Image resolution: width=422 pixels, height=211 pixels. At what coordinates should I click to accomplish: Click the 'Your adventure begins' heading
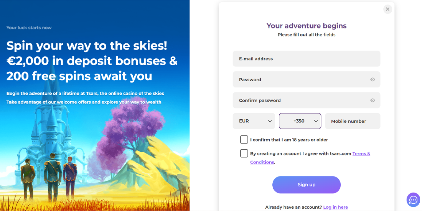[307, 26]
